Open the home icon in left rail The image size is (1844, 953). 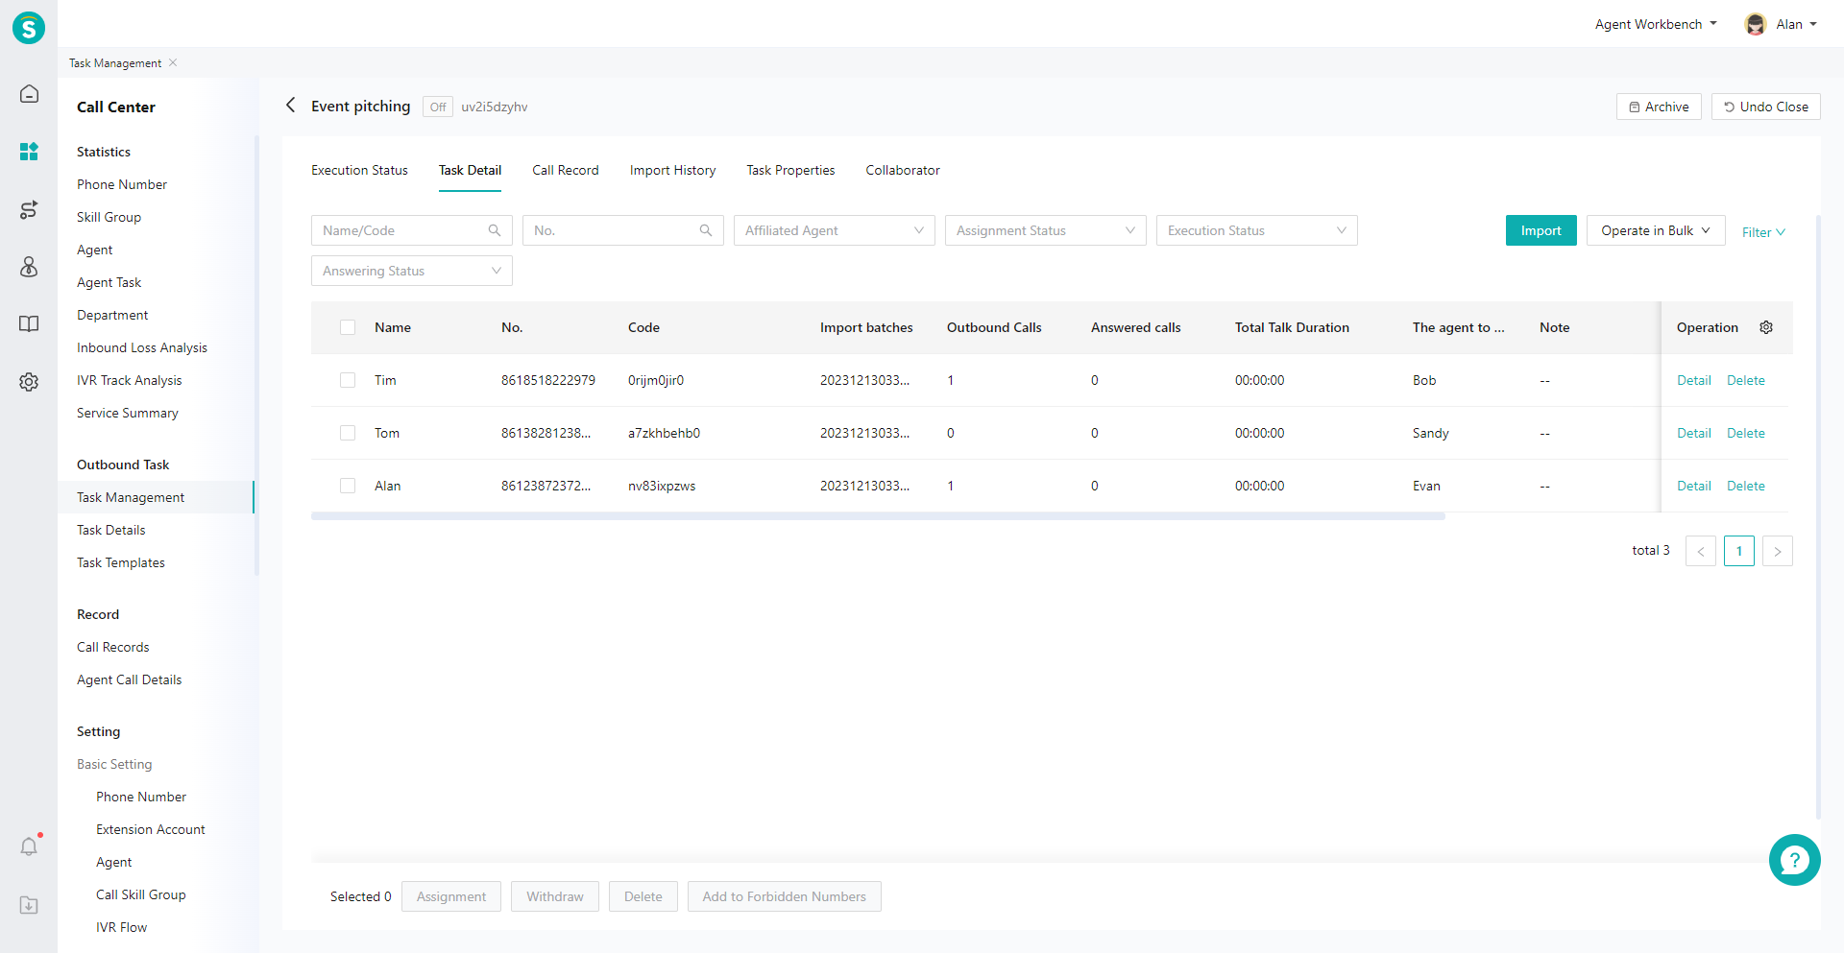[x=29, y=93]
